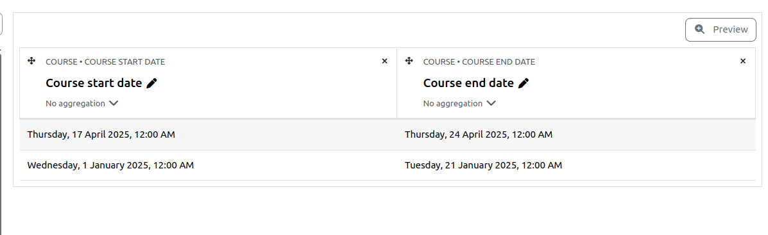Open aggregation dropdown under Course start date
The height and width of the screenshot is (235, 768).
click(x=82, y=104)
